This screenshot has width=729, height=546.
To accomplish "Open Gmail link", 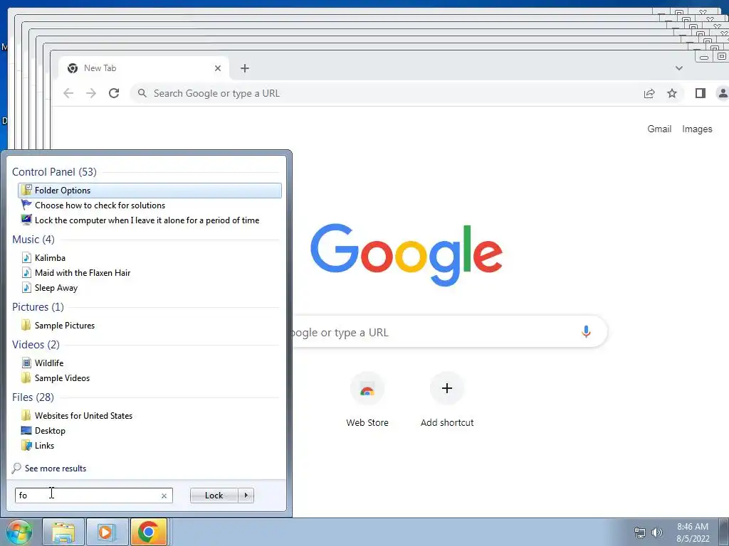I will 659,129.
